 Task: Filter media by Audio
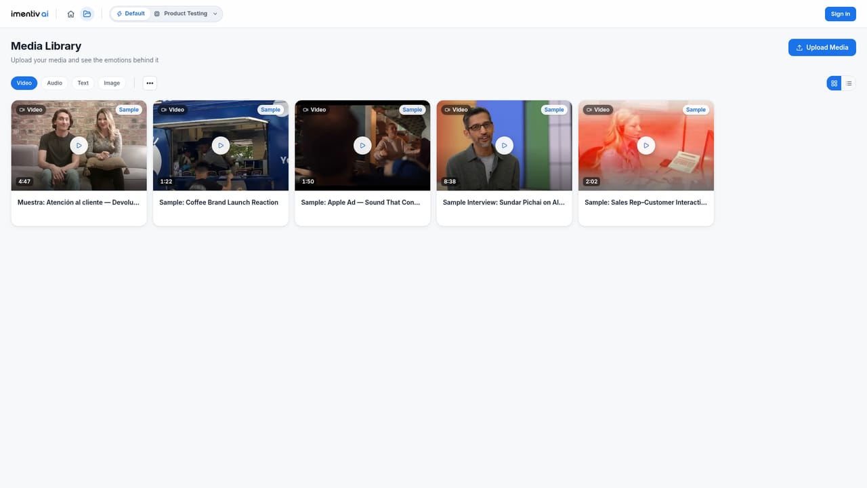point(55,83)
